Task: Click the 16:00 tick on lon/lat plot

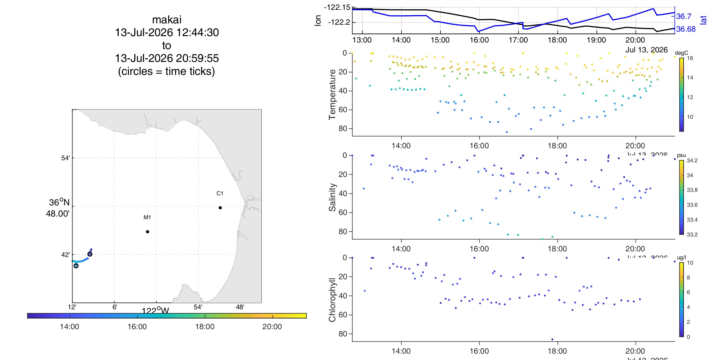Action: tap(479, 40)
